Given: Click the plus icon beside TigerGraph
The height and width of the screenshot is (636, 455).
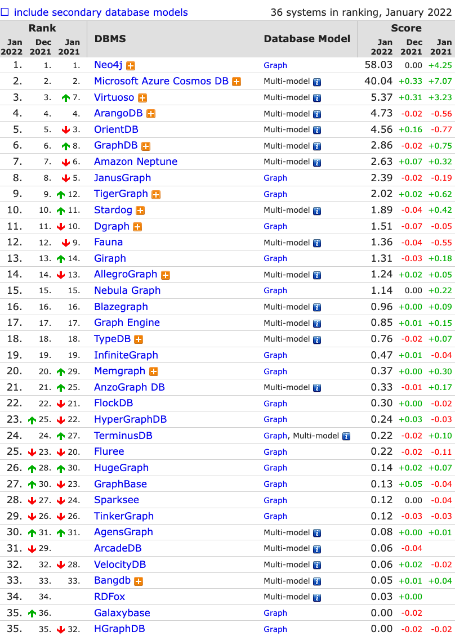Looking at the screenshot, I should (x=156, y=195).
